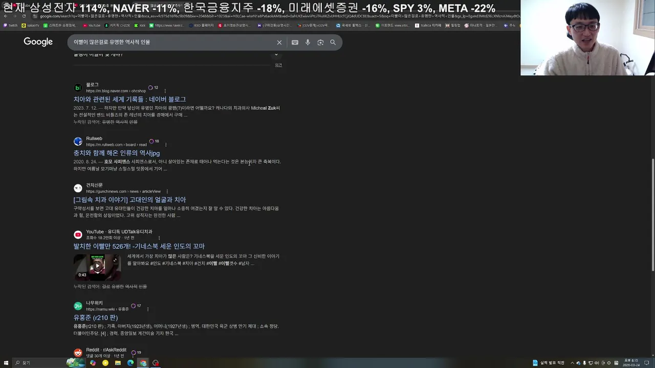
Task: Open the Windows Start menu
Action: [6, 363]
